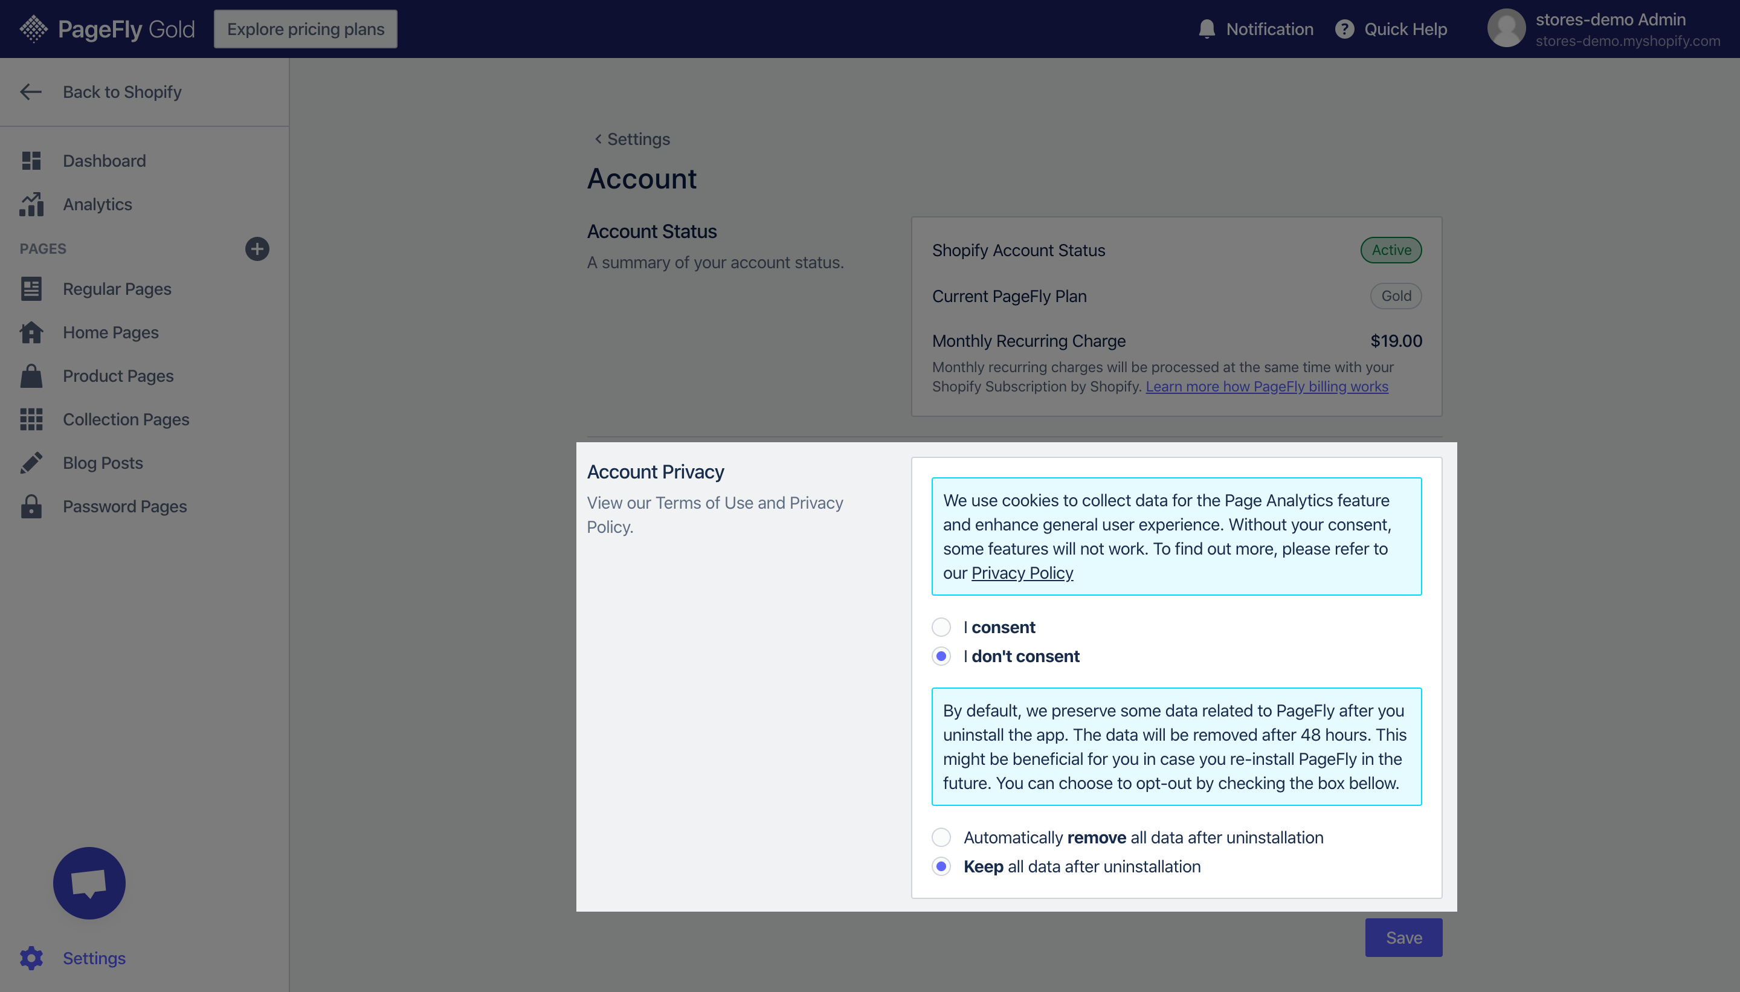
Task: Open the live chat bubble
Action: point(89,883)
